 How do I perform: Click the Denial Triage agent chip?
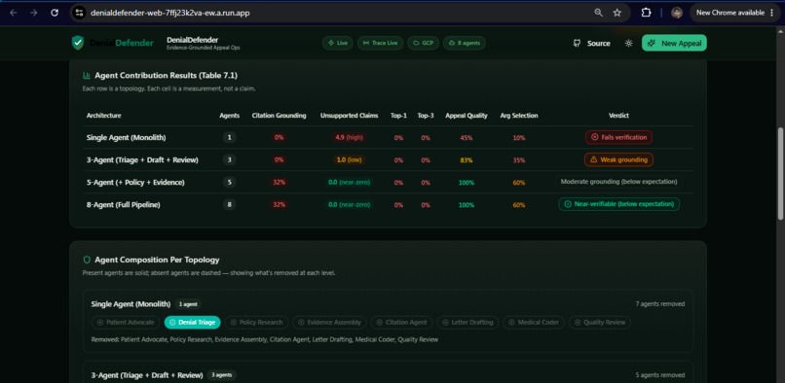click(x=192, y=323)
